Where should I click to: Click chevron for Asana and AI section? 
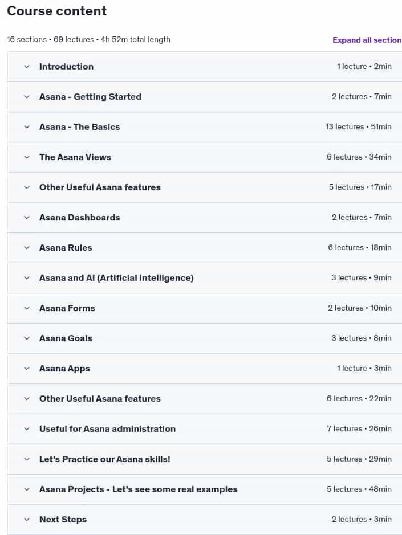27,278
